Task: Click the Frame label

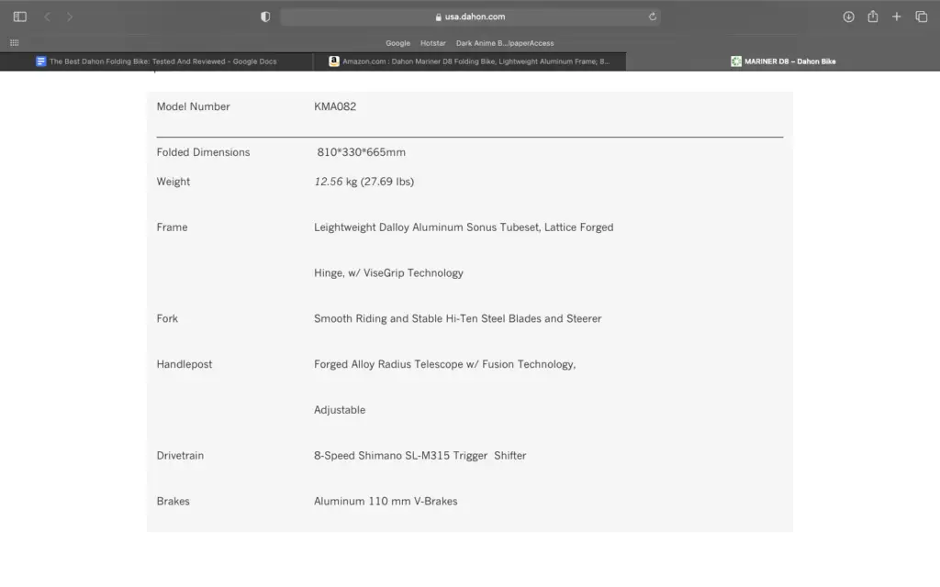Action: click(172, 227)
